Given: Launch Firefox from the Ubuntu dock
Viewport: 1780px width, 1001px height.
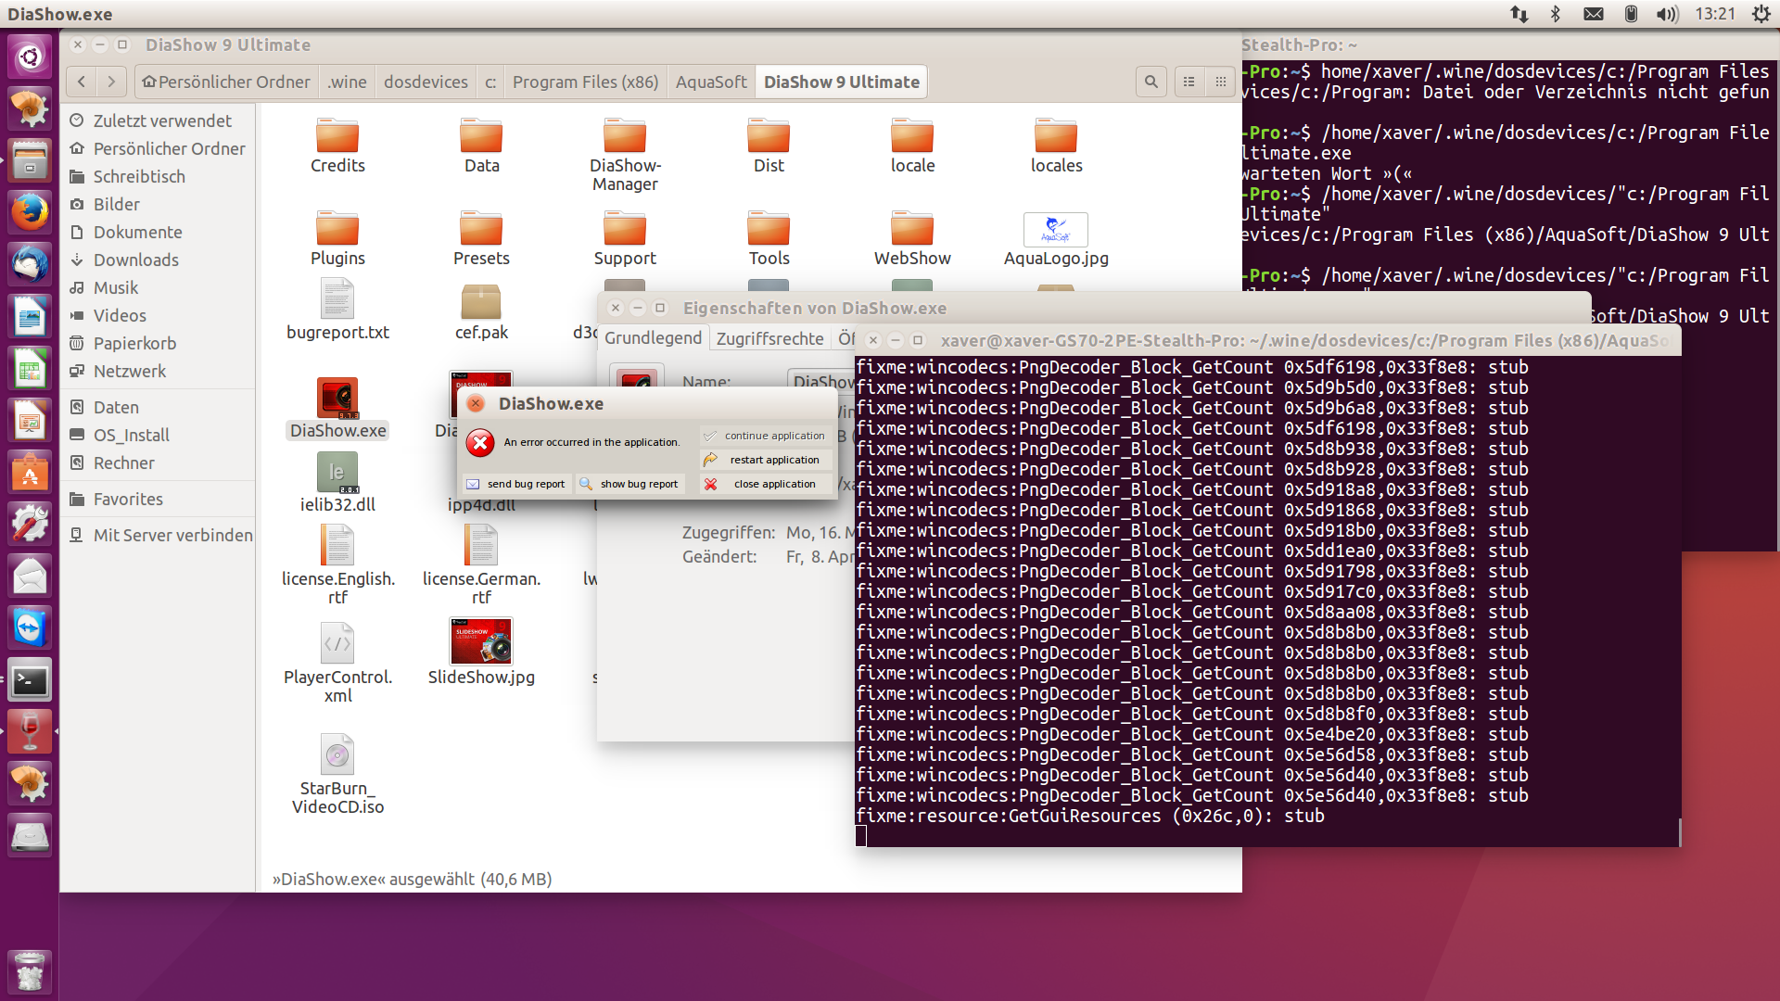Looking at the screenshot, I should coord(30,212).
